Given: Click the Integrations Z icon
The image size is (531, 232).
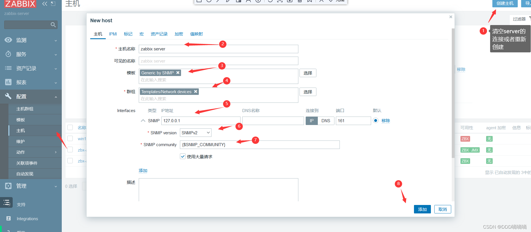Looking at the screenshot, I should click(x=8, y=218).
